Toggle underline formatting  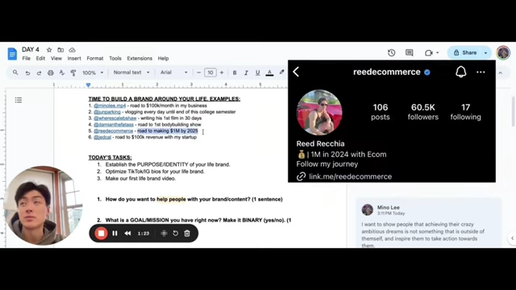point(258,72)
